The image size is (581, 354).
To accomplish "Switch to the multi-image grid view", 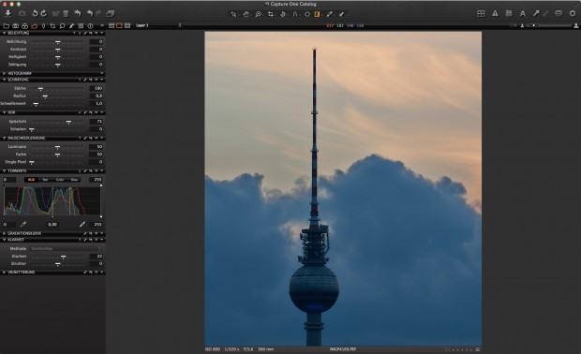I will (112, 25).
